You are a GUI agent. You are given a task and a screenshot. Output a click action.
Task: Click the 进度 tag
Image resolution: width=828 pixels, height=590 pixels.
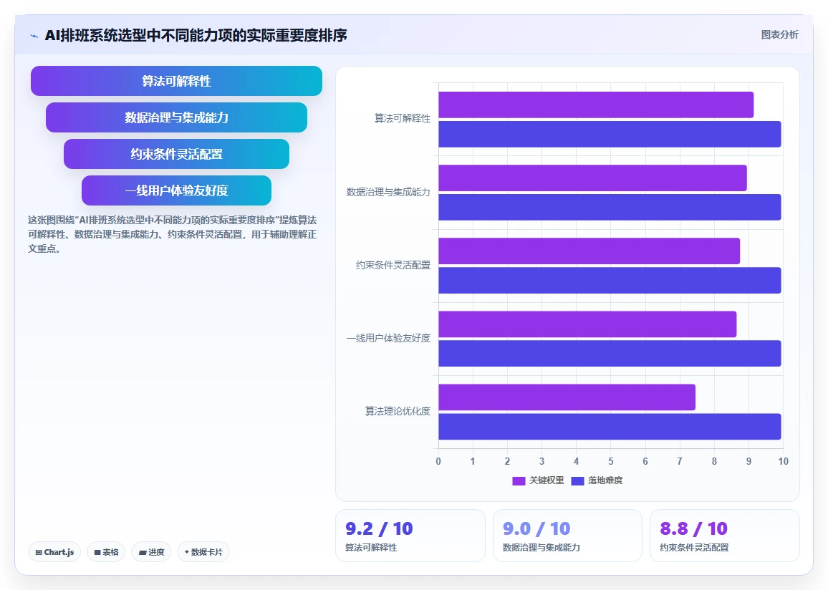[x=151, y=552]
